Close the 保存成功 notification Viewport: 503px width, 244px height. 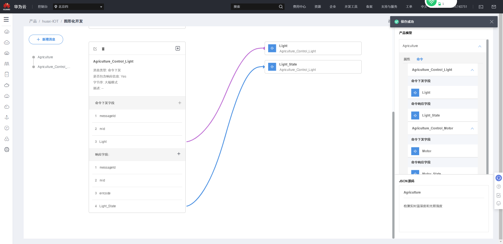tap(491, 22)
